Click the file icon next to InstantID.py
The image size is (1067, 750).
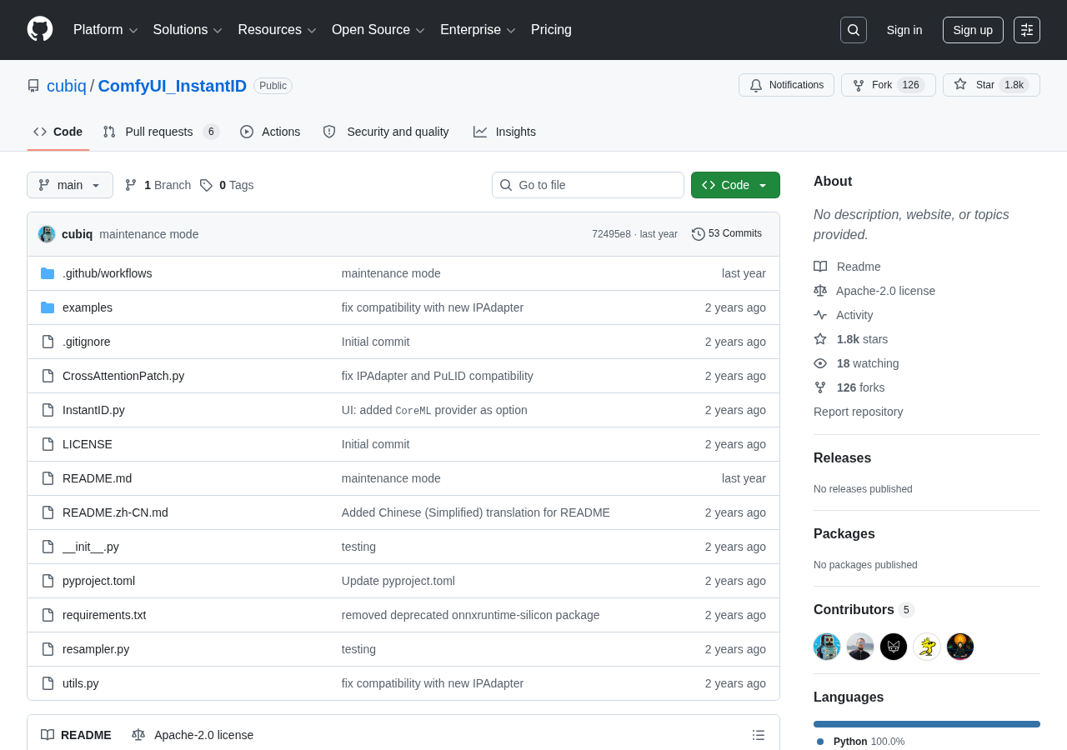coord(48,410)
